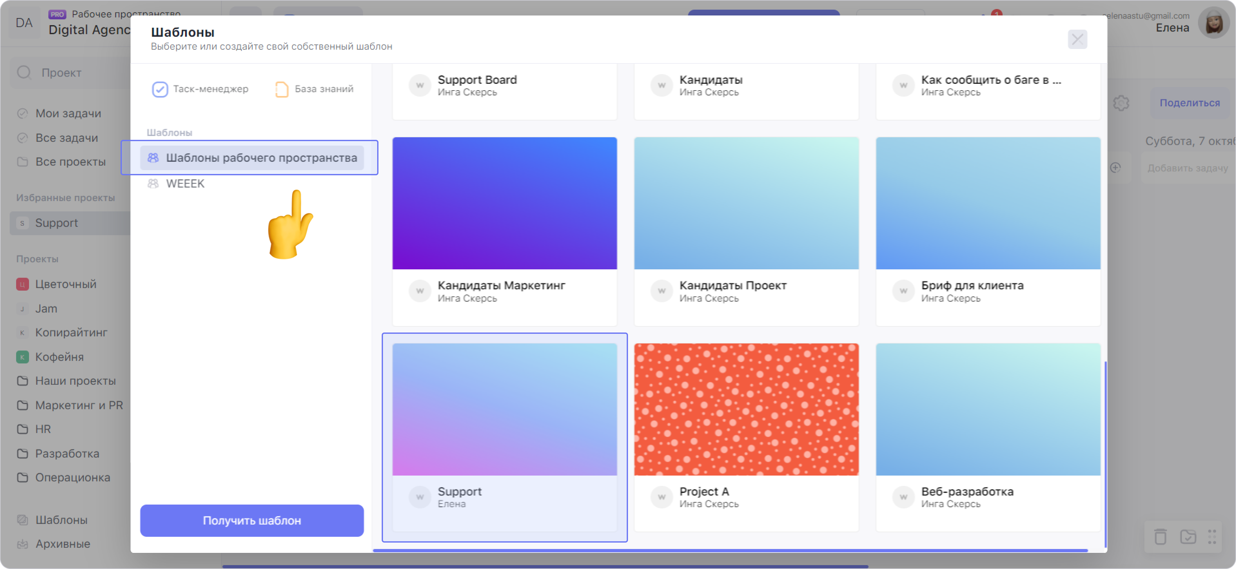Click knowledge base document icon

click(282, 89)
